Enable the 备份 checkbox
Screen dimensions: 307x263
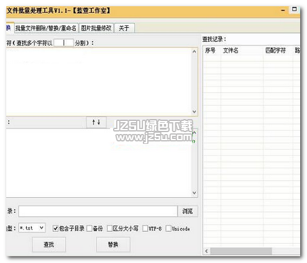tap(89, 228)
